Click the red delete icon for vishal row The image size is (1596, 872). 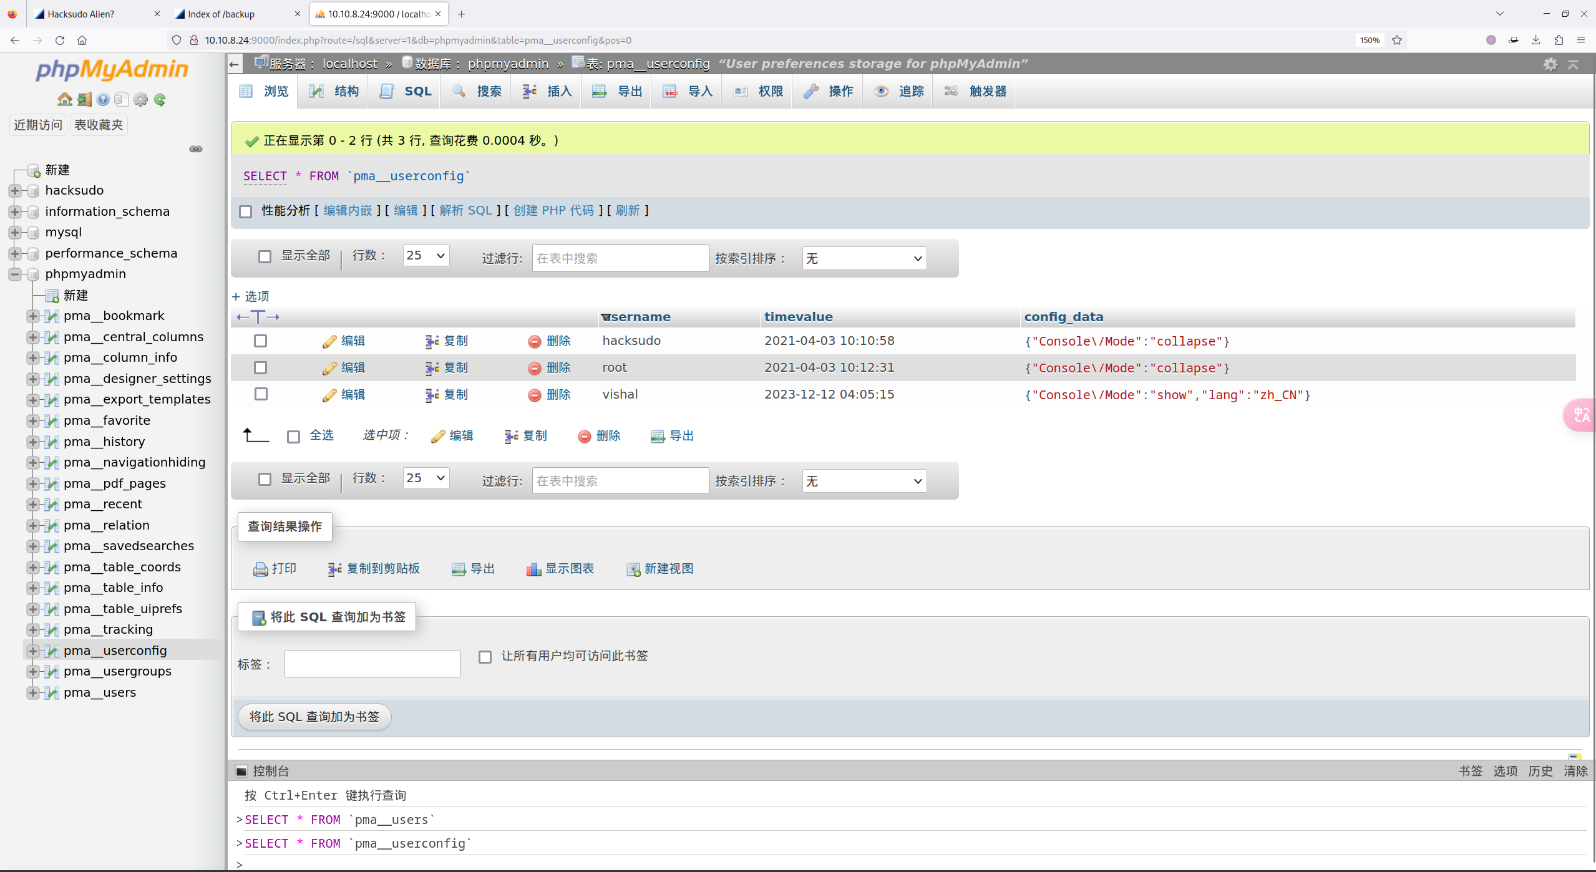pyautogui.click(x=534, y=395)
